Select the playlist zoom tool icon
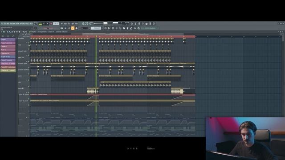Screen dimensions: 285x160 (x=24, y=32)
